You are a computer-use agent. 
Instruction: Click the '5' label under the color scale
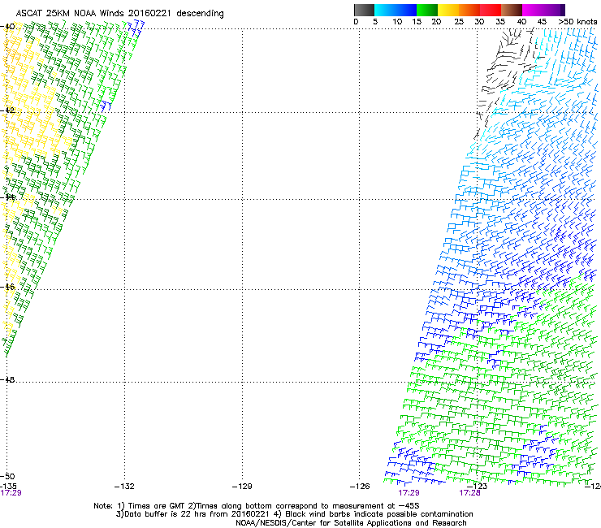pyautogui.click(x=375, y=21)
